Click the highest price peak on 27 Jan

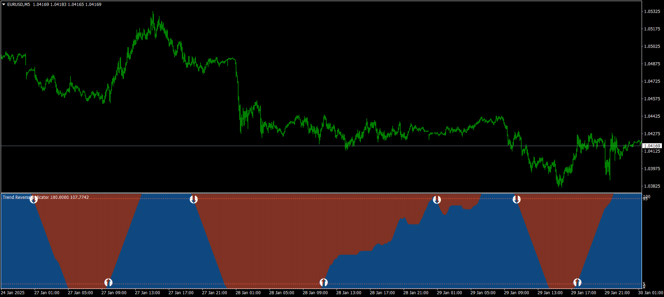click(x=153, y=13)
